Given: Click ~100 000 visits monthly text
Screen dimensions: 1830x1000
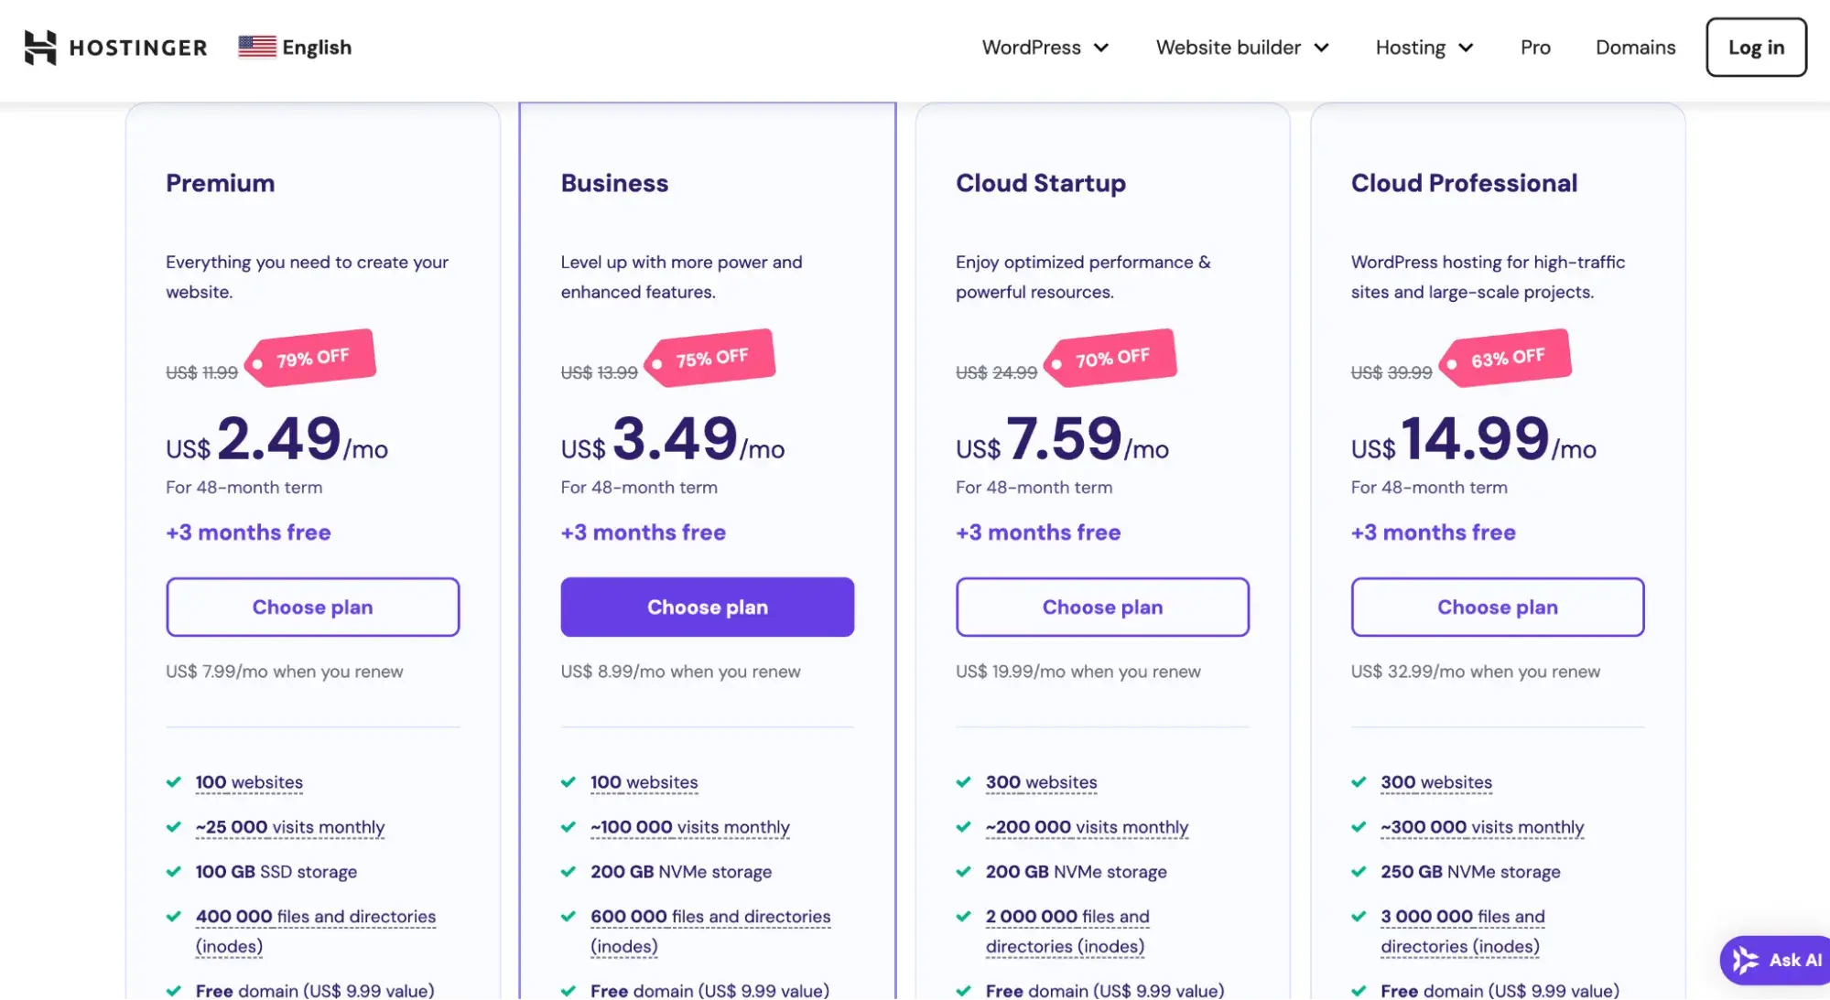Looking at the screenshot, I should click(x=690, y=827).
